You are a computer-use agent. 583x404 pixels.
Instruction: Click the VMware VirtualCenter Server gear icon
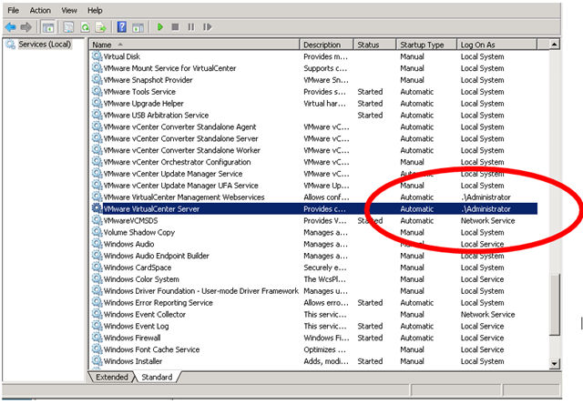click(97, 208)
